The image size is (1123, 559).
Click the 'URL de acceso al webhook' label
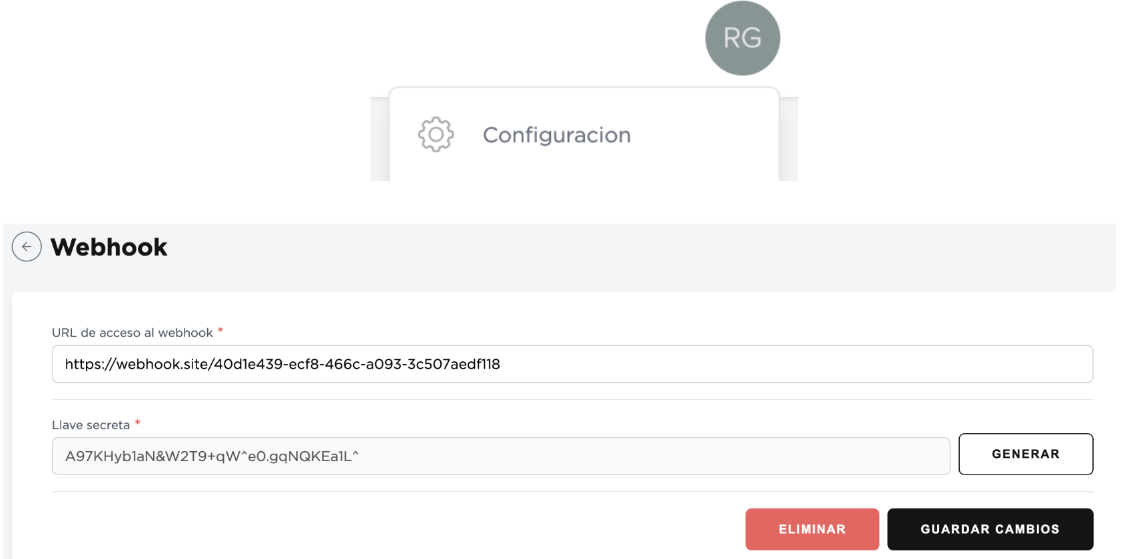point(132,333)
